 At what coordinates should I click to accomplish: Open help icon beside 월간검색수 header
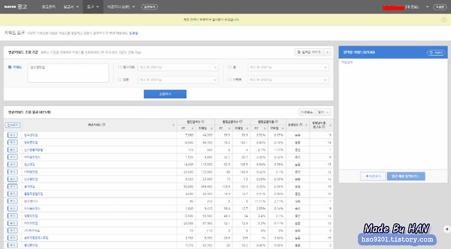coord(203,122)
